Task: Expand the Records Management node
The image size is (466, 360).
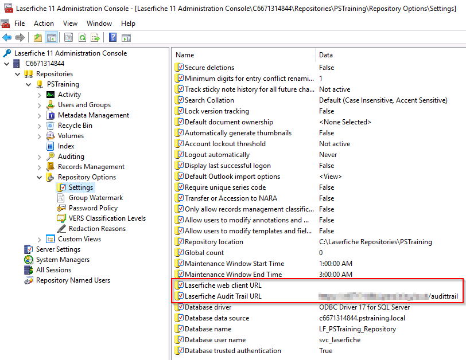Action: pos(39,167)
